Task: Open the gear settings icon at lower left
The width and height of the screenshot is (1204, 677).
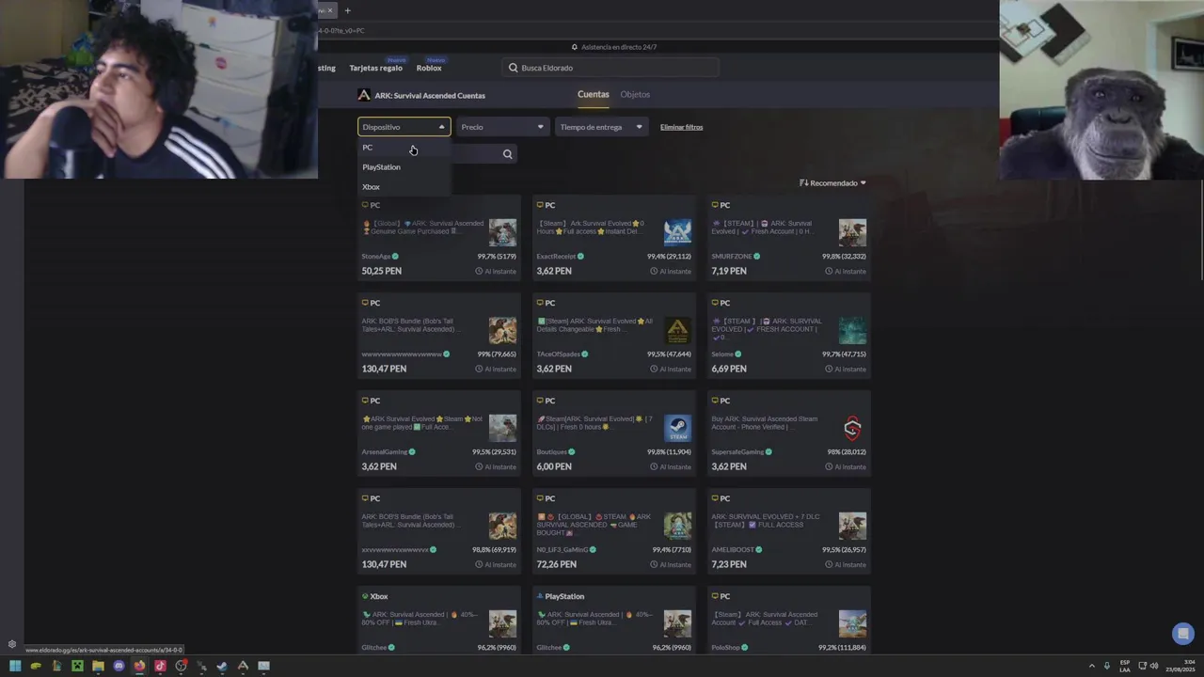Action: [x=12, y=644]
